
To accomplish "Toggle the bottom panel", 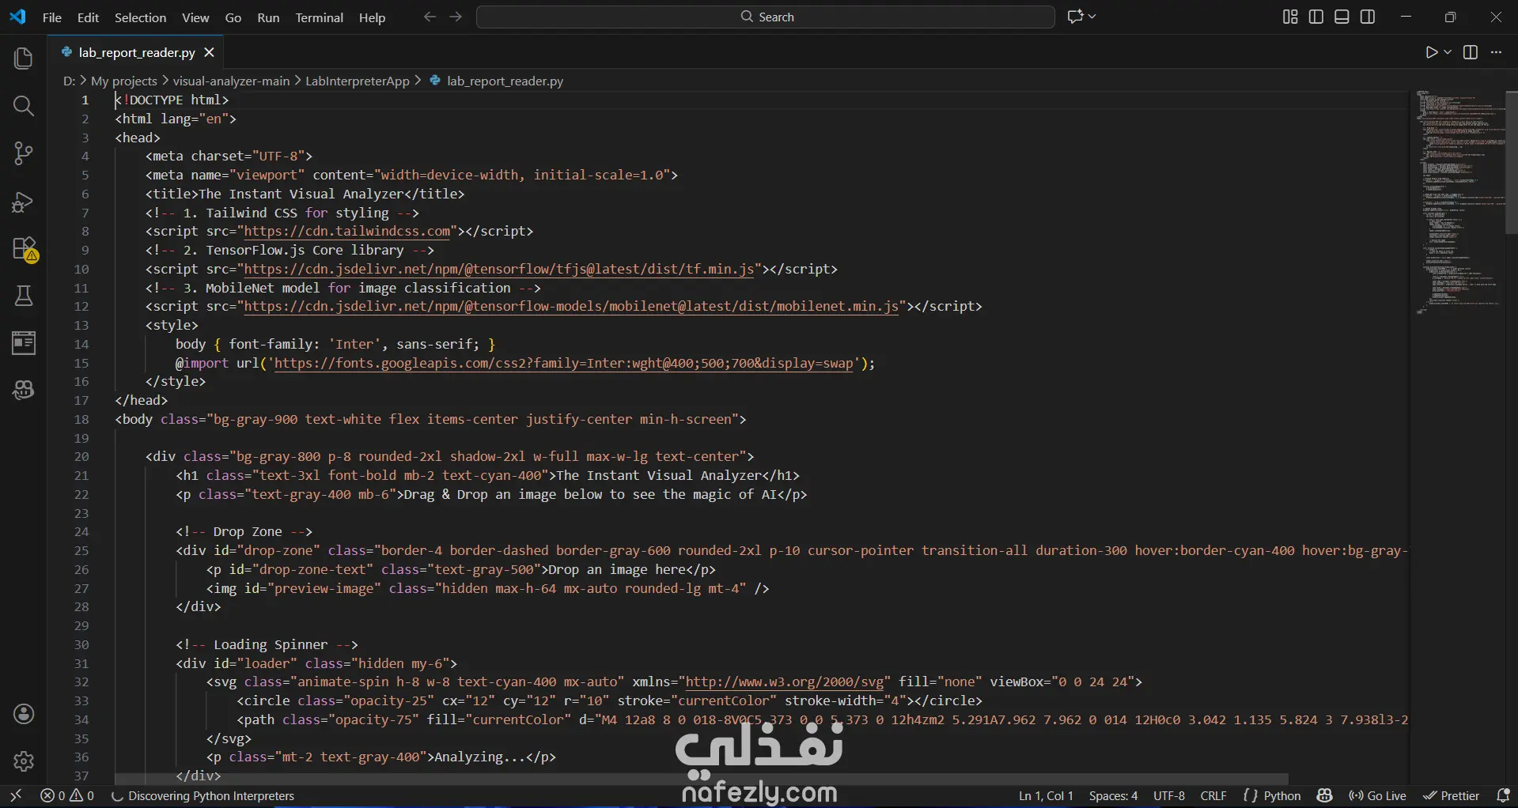I will (1342, 17).
